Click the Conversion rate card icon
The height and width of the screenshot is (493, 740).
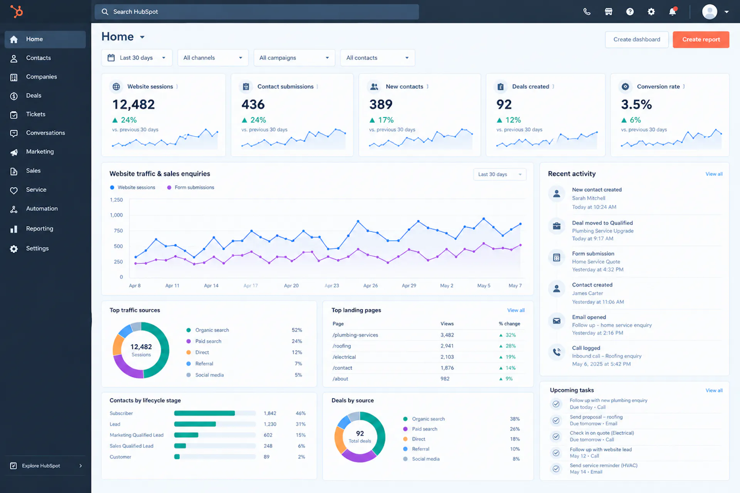click(x=626, y=87)
